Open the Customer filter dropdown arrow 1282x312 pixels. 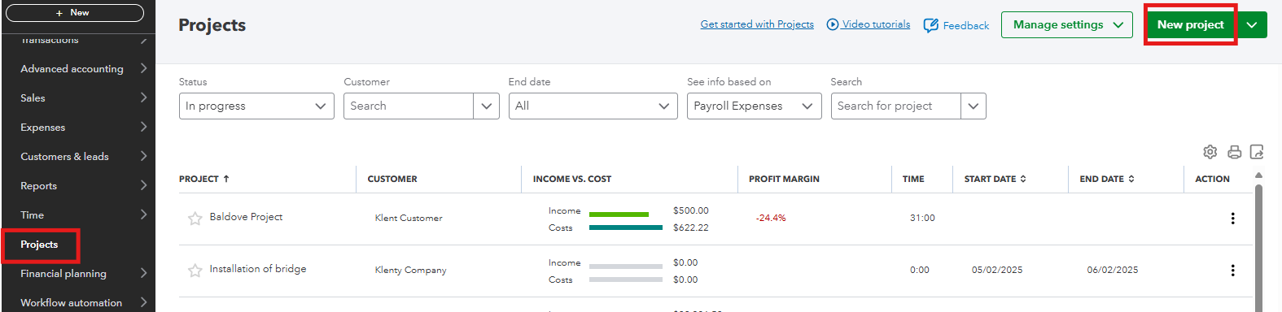point(487,106)
